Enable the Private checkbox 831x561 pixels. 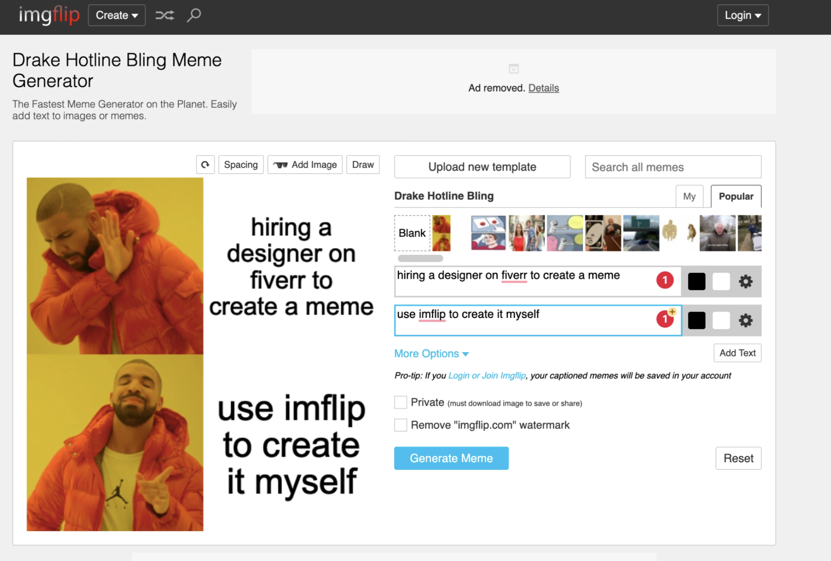(x=401, y=402)
